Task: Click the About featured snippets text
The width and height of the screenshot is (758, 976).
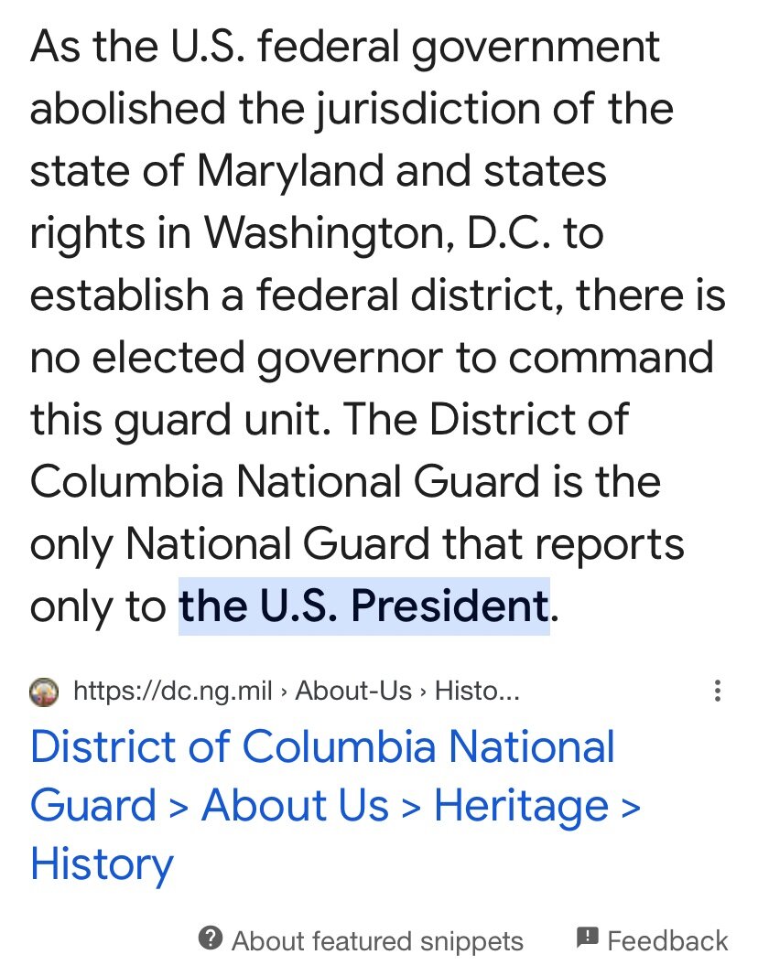Action: tap(377, 941)
